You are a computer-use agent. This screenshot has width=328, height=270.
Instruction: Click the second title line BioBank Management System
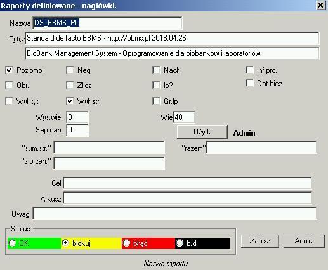pyautogui.click(x=172, y=53)
